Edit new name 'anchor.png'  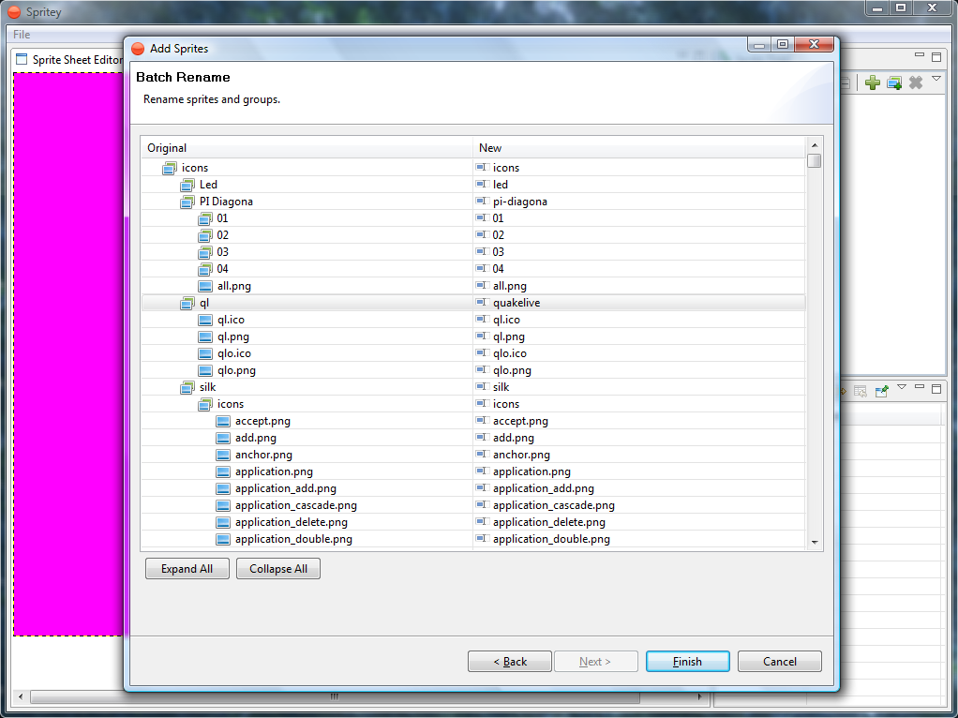point(521,455)
